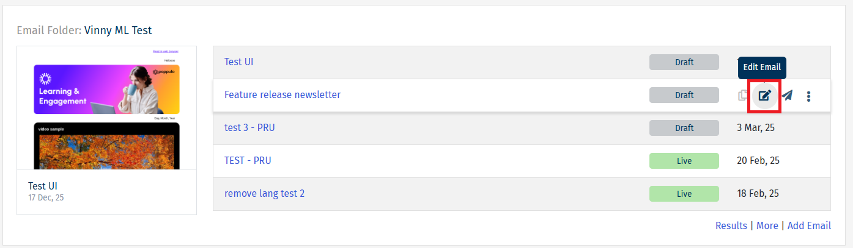This screenshot has height=248, width=853.
Task: Click the Test UI caption under the preview
Action: [43, 186]
